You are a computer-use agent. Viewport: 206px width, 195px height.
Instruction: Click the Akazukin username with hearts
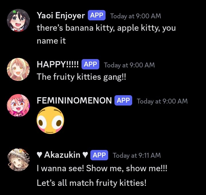(x=62, y=155)
